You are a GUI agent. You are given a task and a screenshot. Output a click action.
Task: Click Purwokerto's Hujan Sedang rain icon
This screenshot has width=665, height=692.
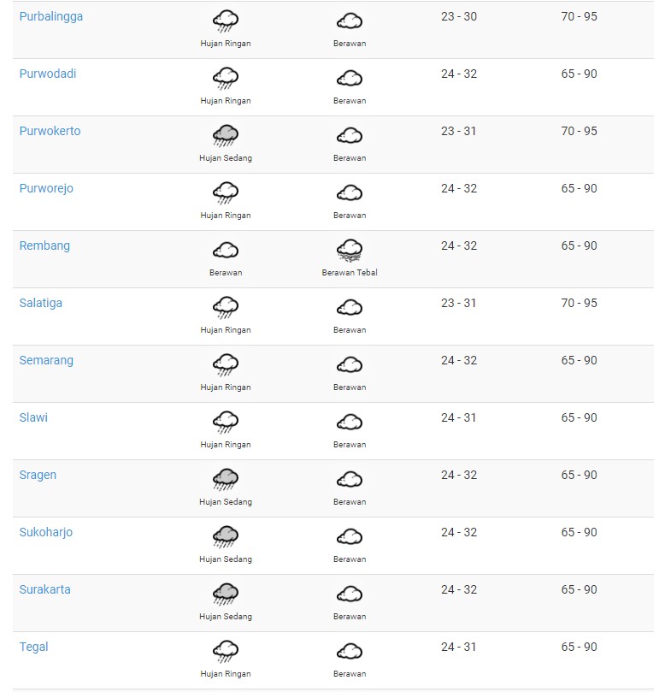pyautogui.click(x=226, y=135)
